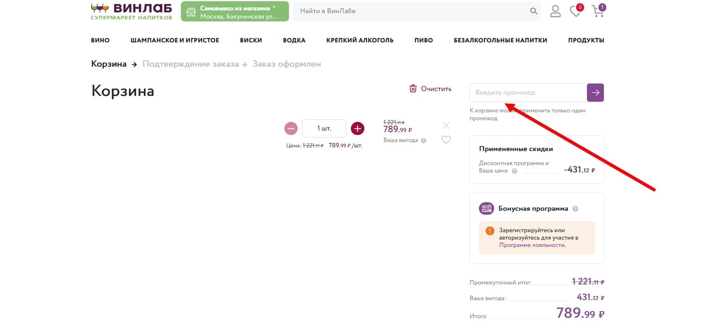Open the ВИНО category menu
The height and width of the screenshot is (326, 725).
100,40
